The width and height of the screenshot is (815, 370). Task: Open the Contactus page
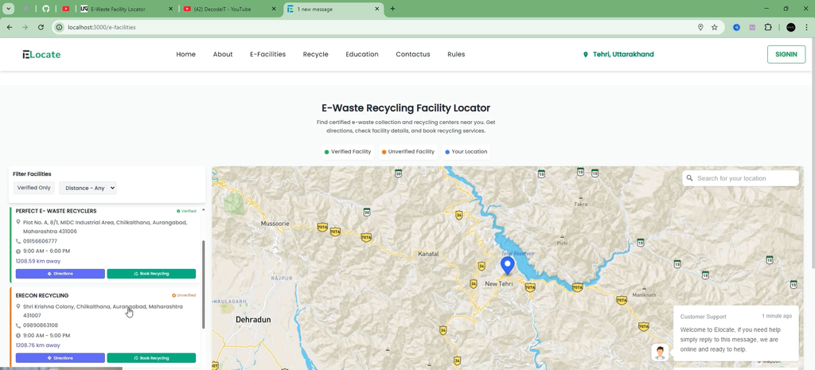413,54
